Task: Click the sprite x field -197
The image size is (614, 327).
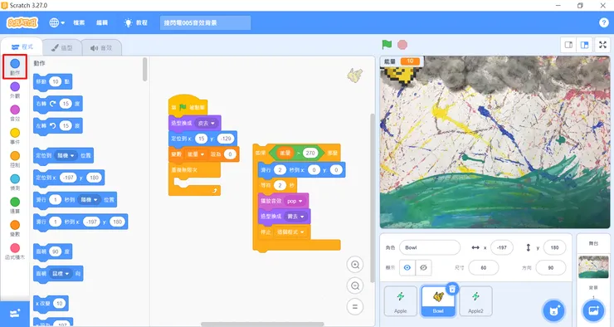Action: pyautogui.click(x=502, y=247)
